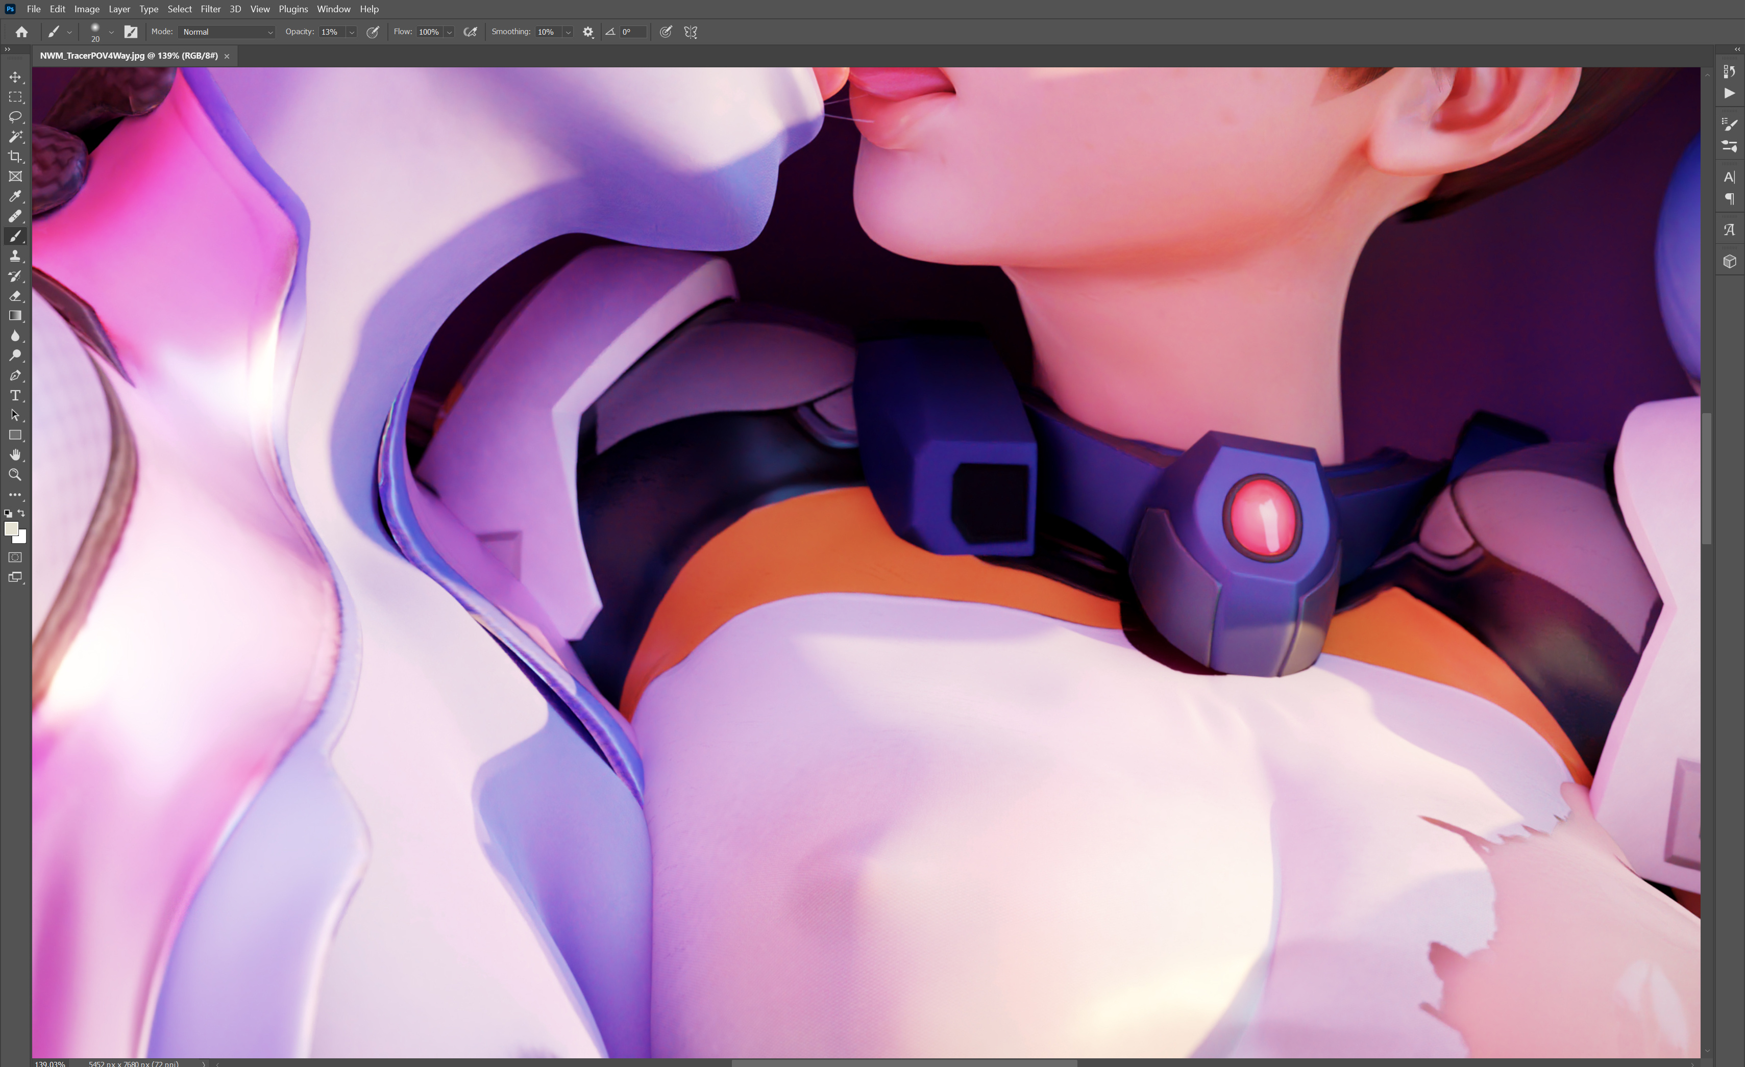1745x1067 pixels.
Task: Select the Rectangular Marquee tool
Action: point(15,97)
